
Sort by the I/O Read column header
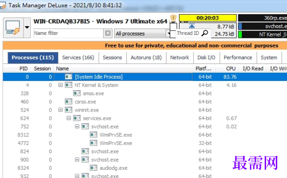pos(253,68)
